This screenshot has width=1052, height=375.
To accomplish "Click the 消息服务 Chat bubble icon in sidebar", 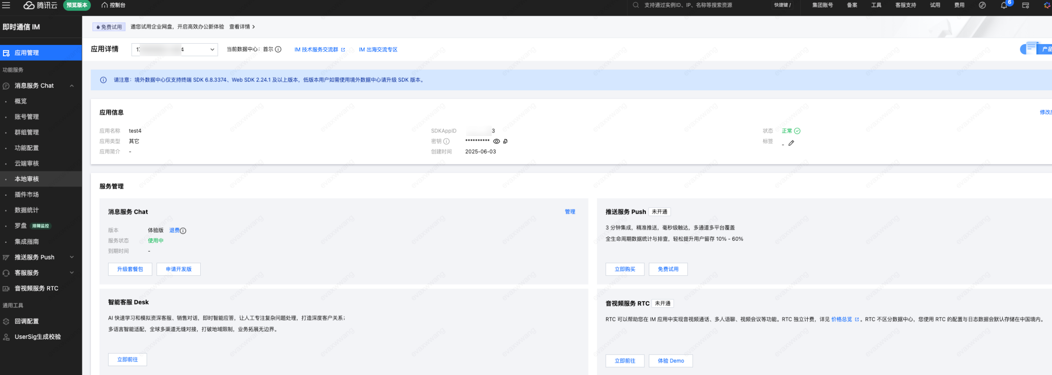I will (x=6, y=86).
